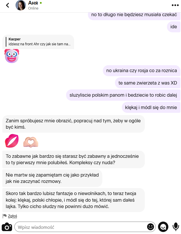This screenshot has width=181, height=234.
Task: Select message starting 'Zanim spróbujesz mnie obrazić'
Action: coord(74,124)
